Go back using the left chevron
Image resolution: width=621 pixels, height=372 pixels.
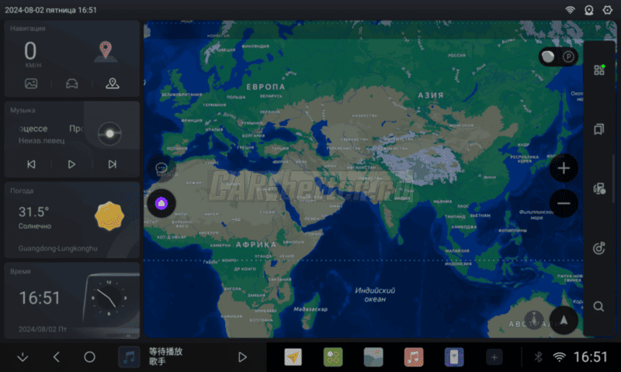(x=56, y=357)
